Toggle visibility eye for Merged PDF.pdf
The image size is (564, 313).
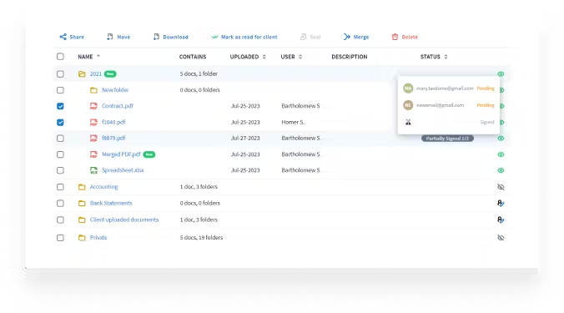click(501, 154)
